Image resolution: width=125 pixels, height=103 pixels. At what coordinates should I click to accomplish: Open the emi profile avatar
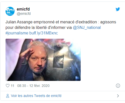pos(10,11)
